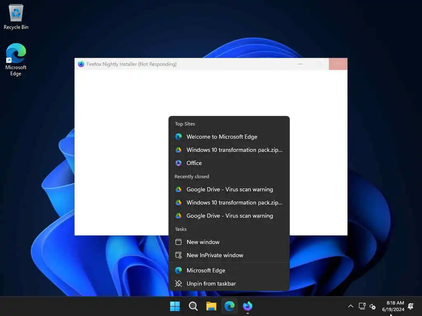Click the InPrivate window icon
The height and width of the screenshot is (316, 422).
tap(178, 255)
